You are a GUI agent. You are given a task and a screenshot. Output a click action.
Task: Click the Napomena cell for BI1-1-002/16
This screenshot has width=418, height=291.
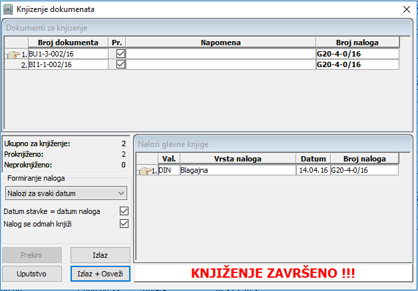(221, 64)
